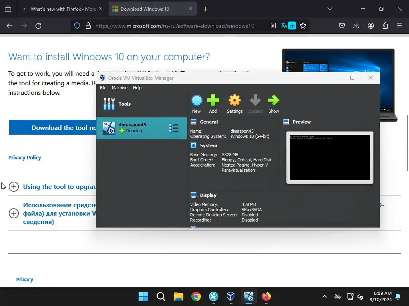Image resolution: width=409 pixels, height=306 pixels.
Task: Click the Preview section header
Action: point(302,122)
